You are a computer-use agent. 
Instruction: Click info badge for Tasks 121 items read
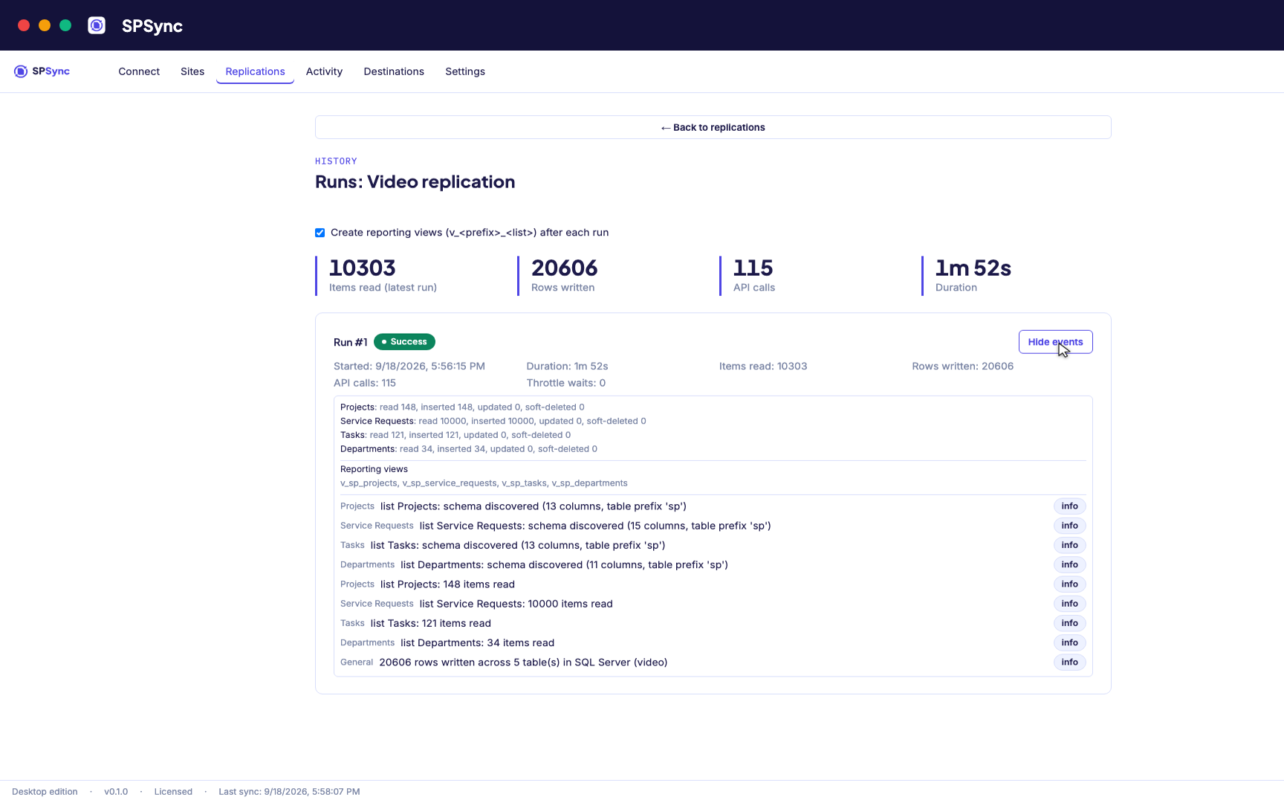point(1069,623)
